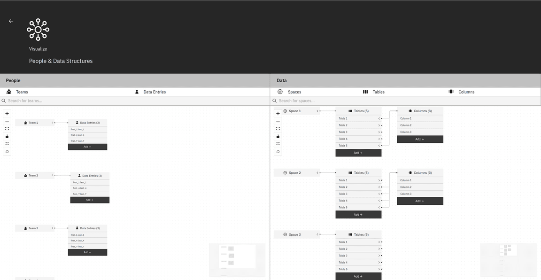The width and height of the screenshot is (541, 280).
Task: Fit view on the People canvas
Action: 7,129
